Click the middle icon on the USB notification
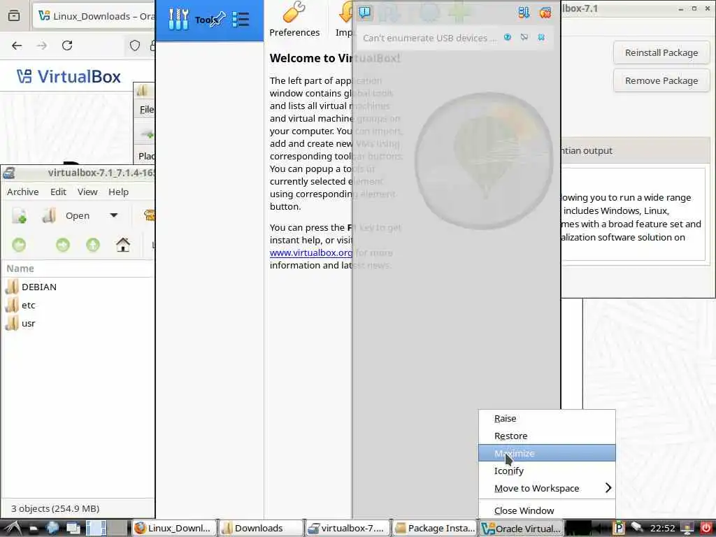716x537 pixels. [524, 38]
